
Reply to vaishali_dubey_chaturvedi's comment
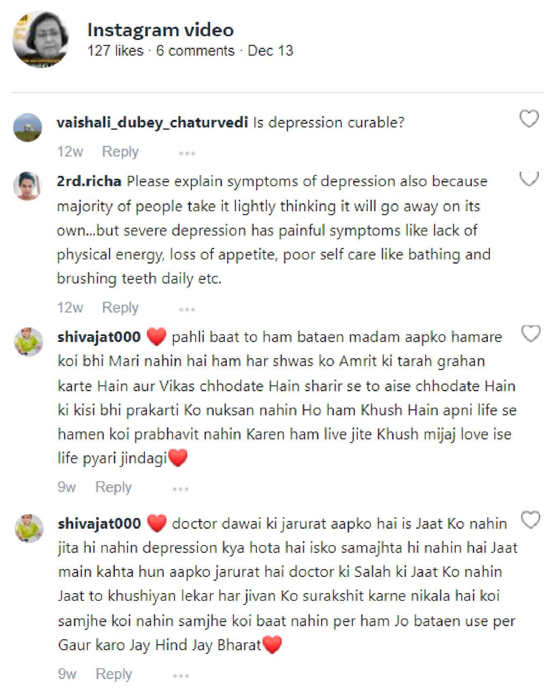click(120, 152)
